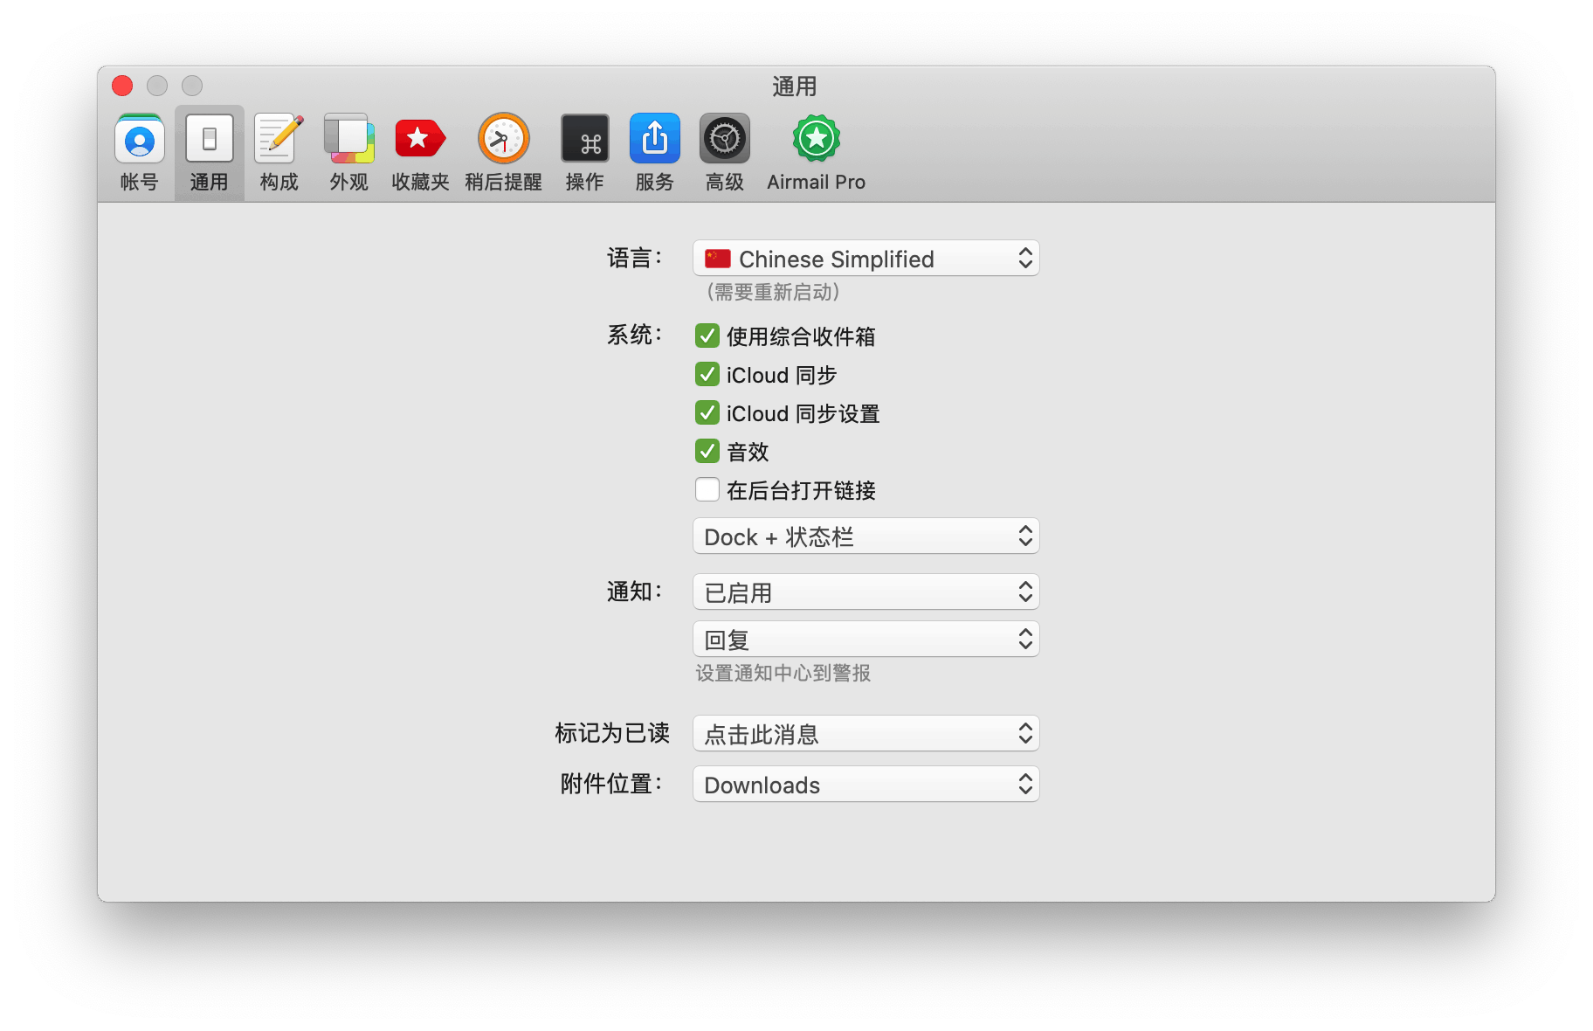The height and width of the screenshot is (1031, 1593).
Task: Open the Downloads attachment location dropdown
Action: point(865,785)
